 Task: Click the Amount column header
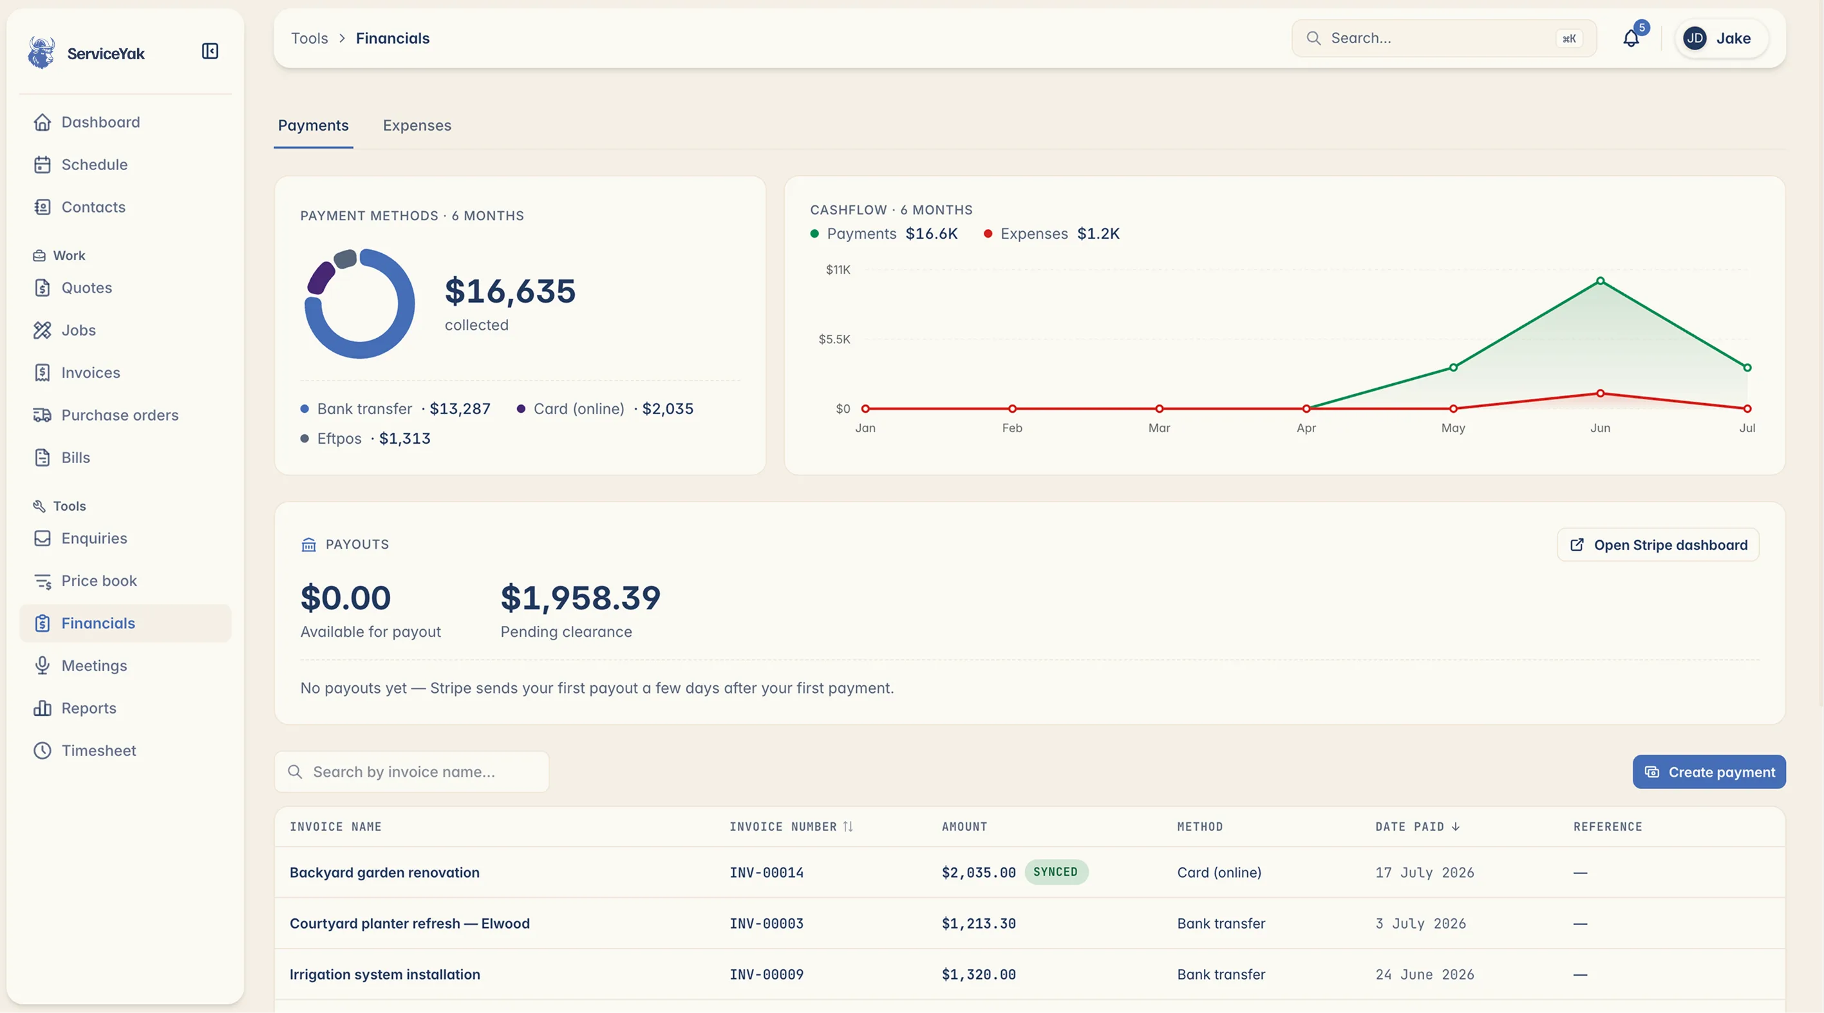[964, 827]
